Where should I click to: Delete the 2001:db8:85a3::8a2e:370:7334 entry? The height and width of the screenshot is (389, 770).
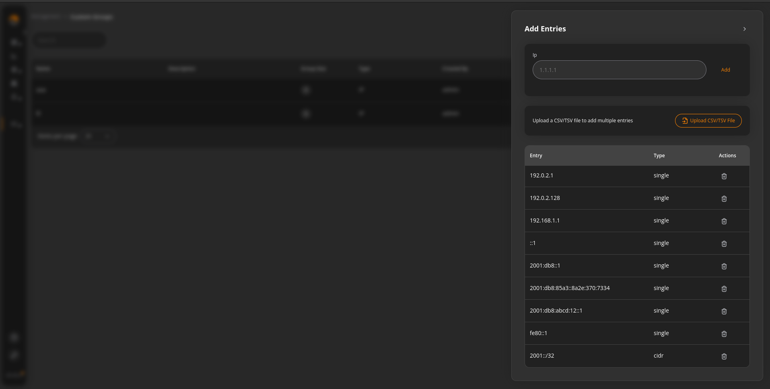[724, 289]
